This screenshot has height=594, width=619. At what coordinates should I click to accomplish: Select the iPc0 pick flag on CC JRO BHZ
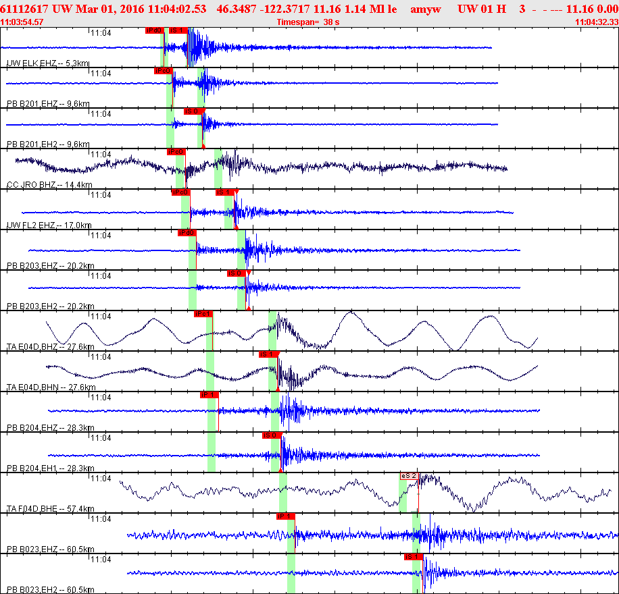click(x=176, y=152)
